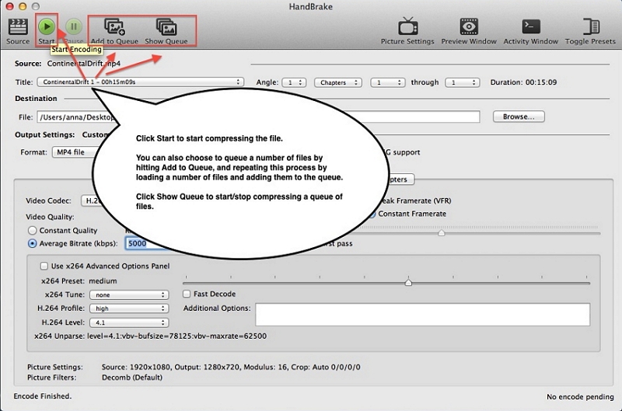Image resolution: width=622 pixels, height=411 pixels.
Task: Click the x264 preset slider handle
Action: [408, 282]
